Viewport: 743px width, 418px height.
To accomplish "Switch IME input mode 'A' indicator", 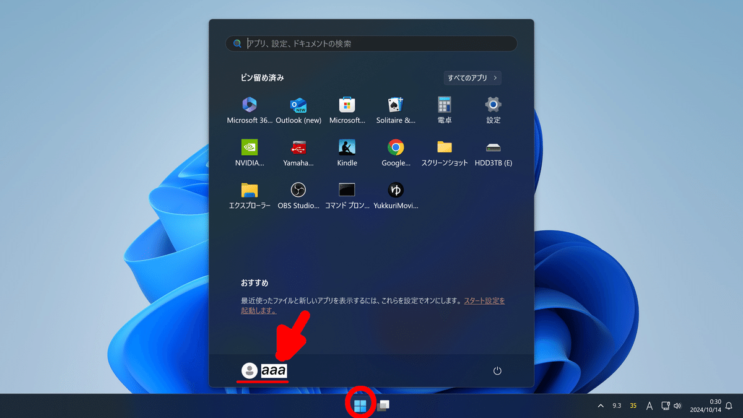I will click(x=650, y=406).
